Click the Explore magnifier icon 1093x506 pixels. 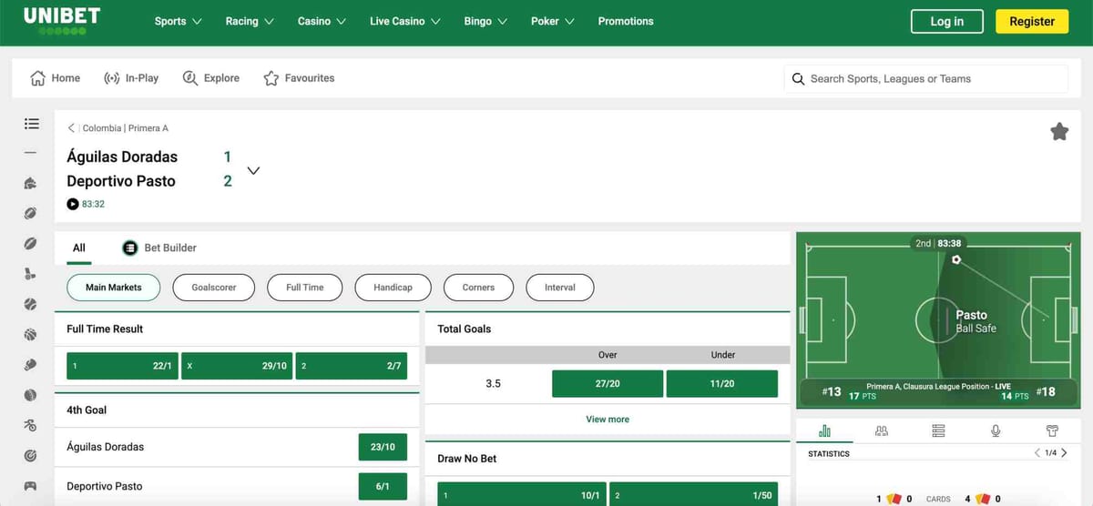point(190,78)
